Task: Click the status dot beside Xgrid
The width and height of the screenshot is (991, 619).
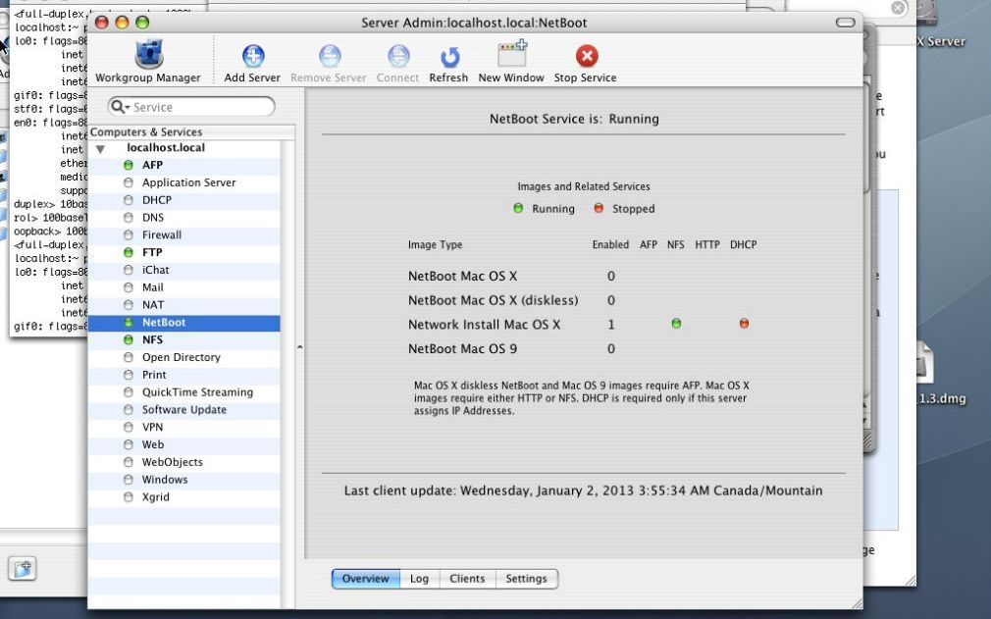Action: [129, 497]
